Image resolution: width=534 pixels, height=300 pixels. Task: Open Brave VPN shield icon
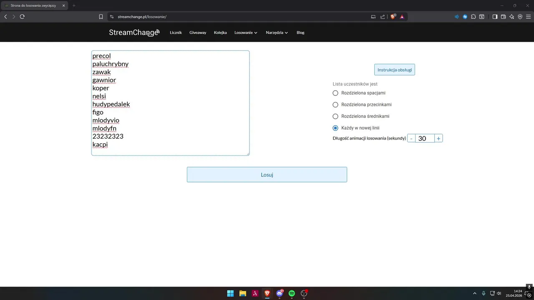[520, 17]
